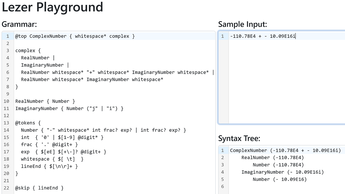Select line number 14 in the grammar editor
The height and width of the screenshot is (194, 345).
pyautogui.click(x=7, y=130)
